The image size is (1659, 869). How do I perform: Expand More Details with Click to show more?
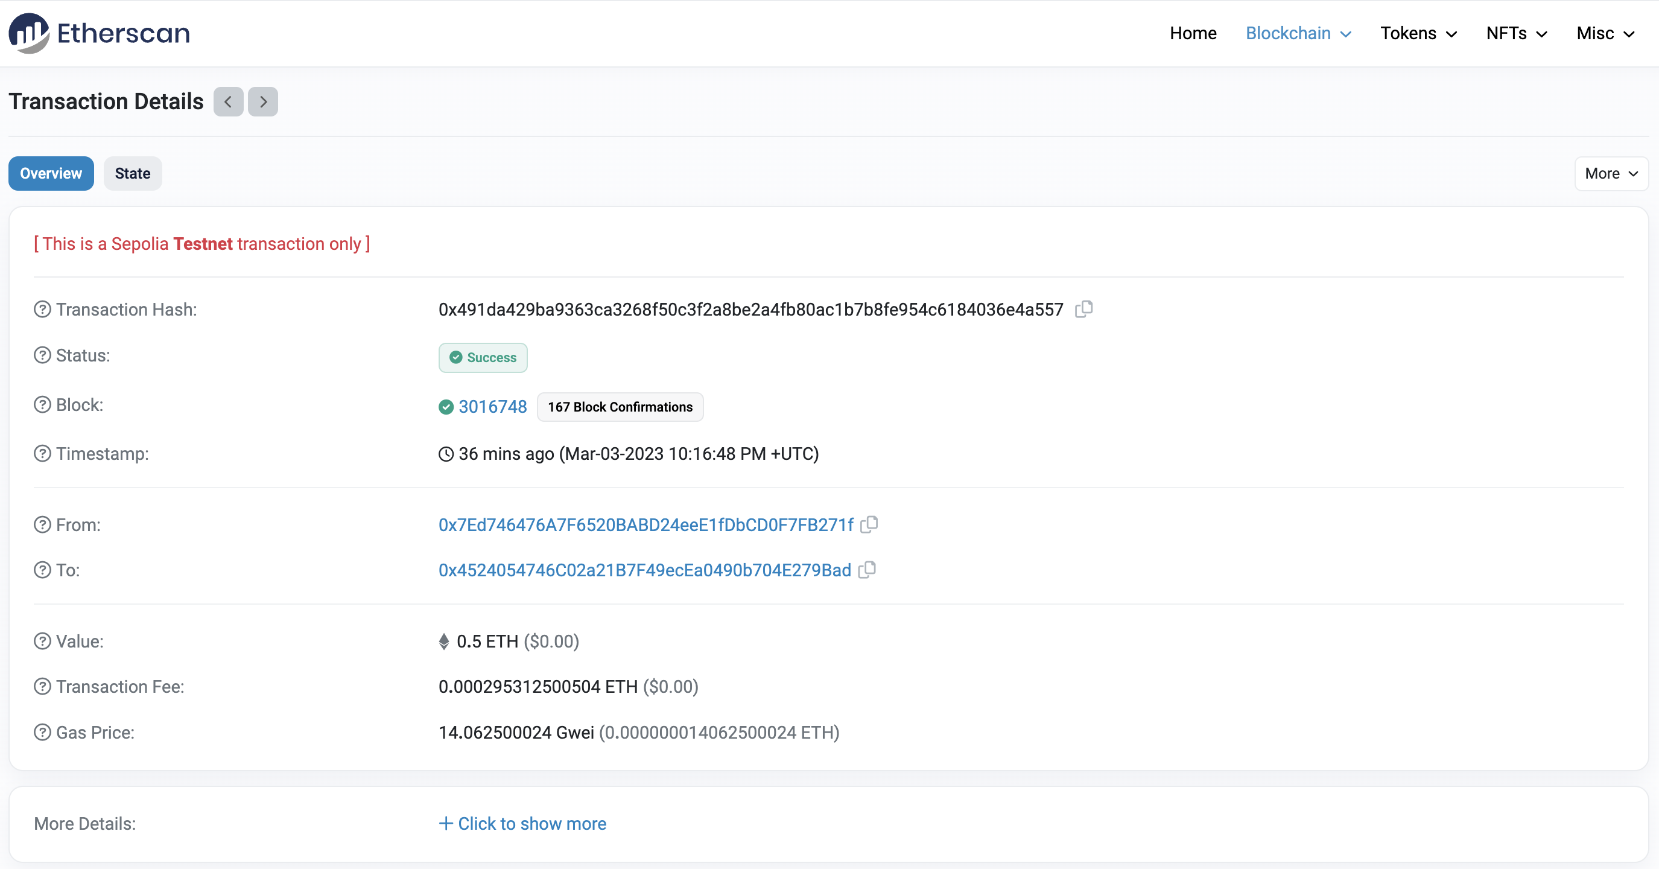pyautogui.click(x=522, y=823)
